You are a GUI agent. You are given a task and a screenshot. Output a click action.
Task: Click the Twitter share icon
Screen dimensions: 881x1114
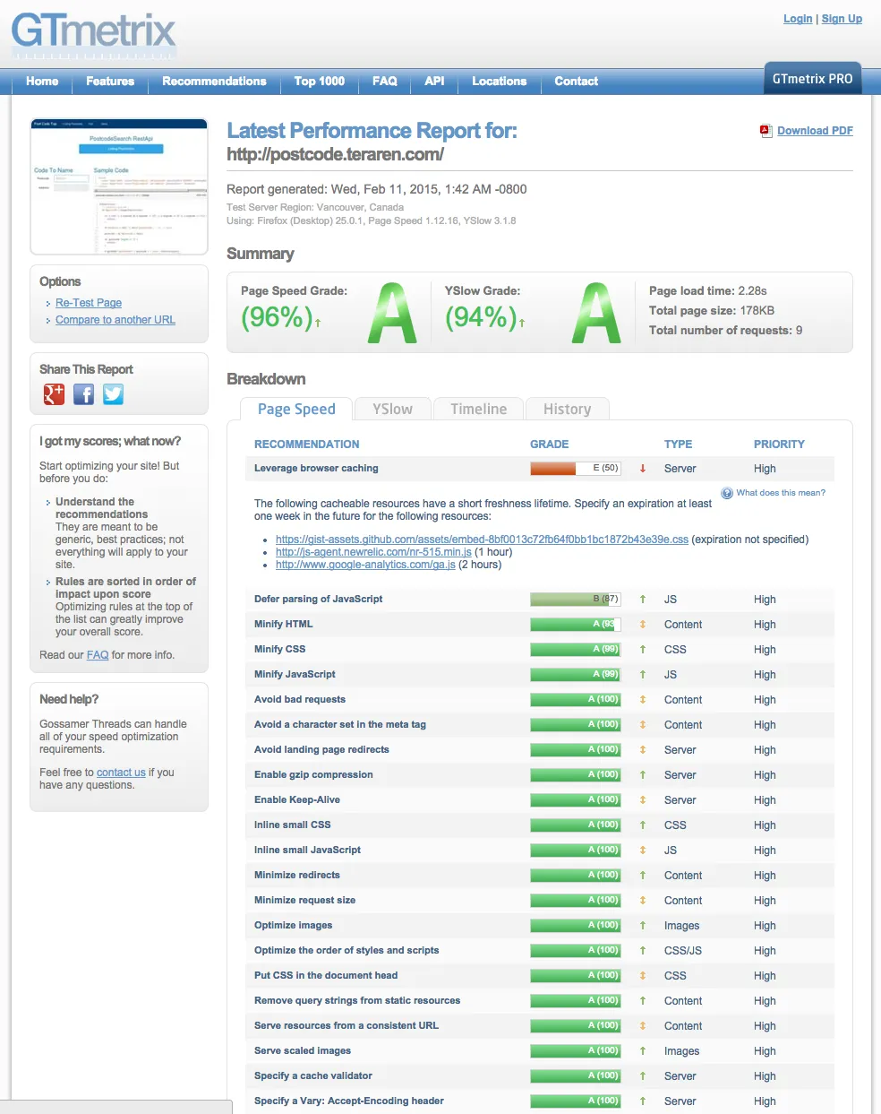(x=113, y=394)
